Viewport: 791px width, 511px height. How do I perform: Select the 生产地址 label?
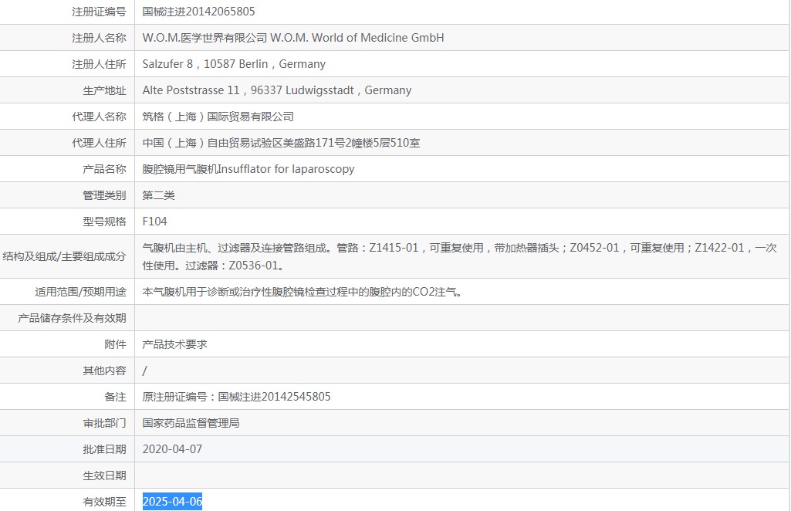pos(104,90)
